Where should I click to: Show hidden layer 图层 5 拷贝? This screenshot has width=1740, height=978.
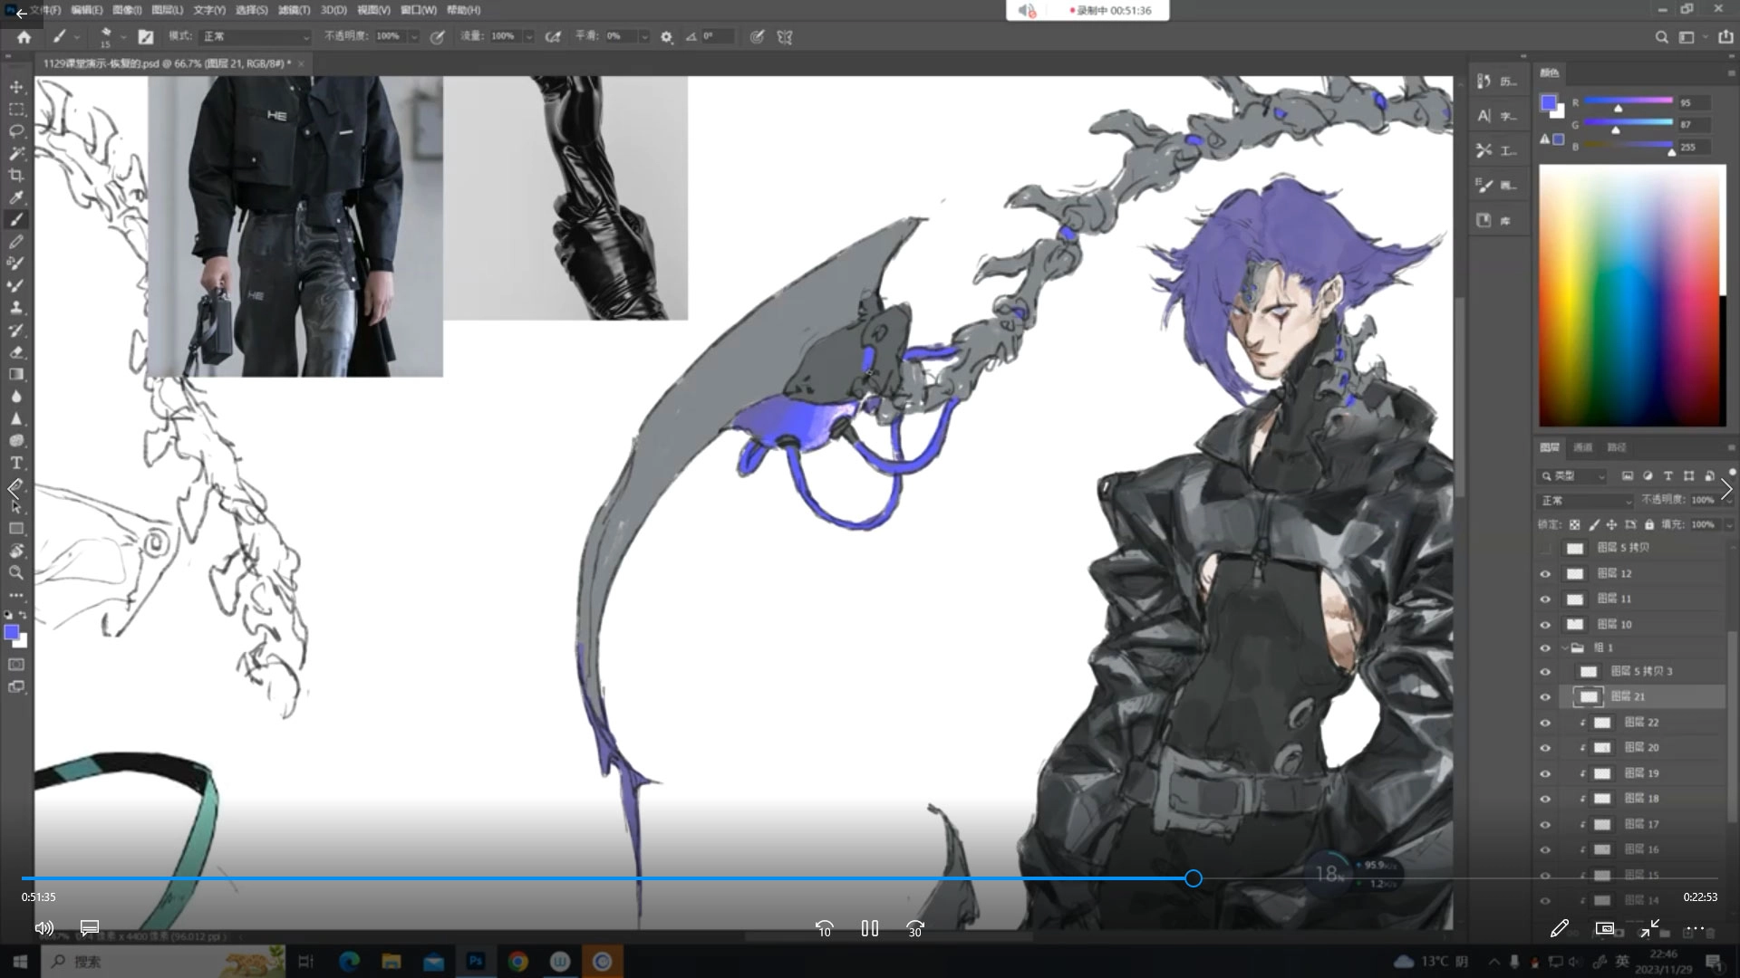pyautogui.click(x=1545, y=549)
